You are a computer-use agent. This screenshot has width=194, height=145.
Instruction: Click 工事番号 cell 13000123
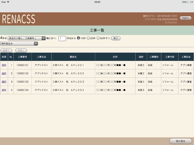point(23,82)
